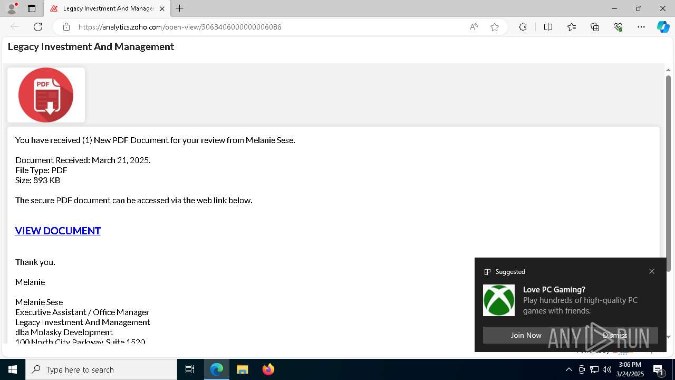The width and height of the screenshot is (675, 380).
Task: Open the clock showing 3:06 PM
Action: tap(631, 369)
